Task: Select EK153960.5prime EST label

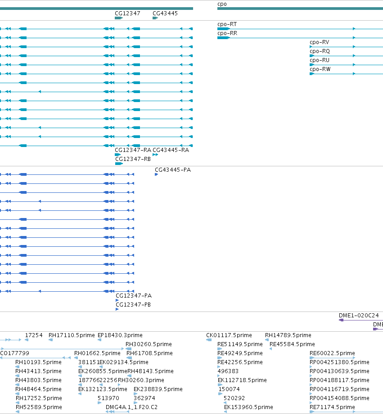Action: [x=248, y=407]
